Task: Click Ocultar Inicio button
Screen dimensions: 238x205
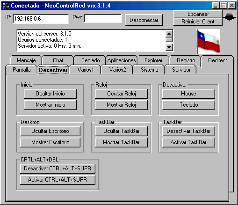Action: pyautogui.click(x=50, y=94)
